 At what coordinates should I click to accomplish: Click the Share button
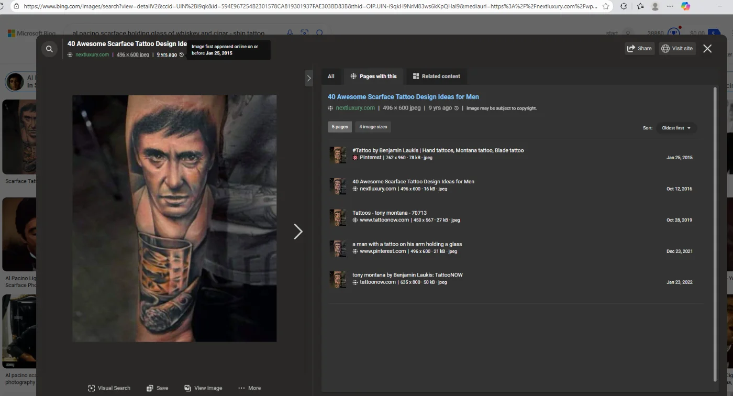coord(639,48)
